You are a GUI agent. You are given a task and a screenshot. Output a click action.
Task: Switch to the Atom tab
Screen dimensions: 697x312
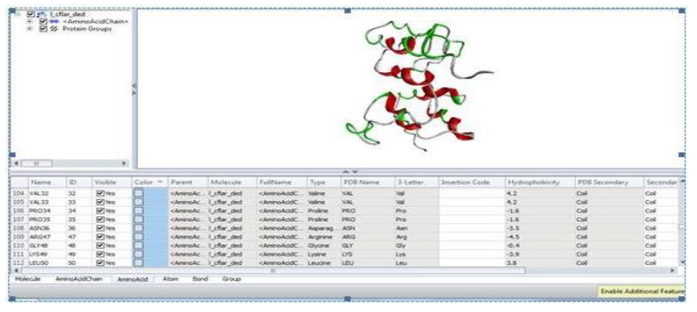click(x=170, y=278)
